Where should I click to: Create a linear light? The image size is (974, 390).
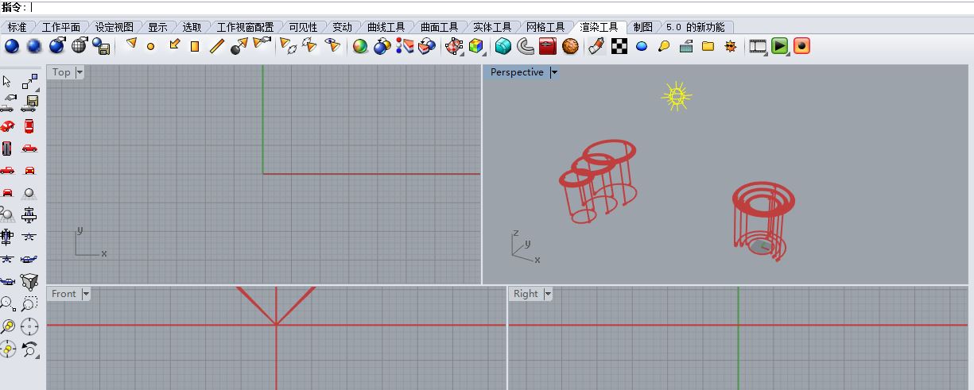[x=217, y=47]
